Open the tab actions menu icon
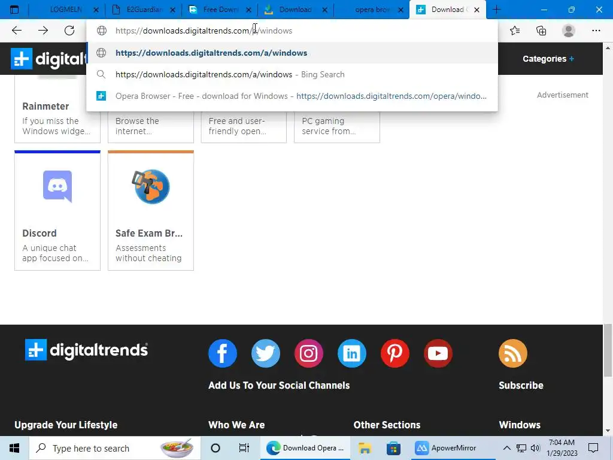This screenshot has height=460, width=613. click(x=14, y=10)
